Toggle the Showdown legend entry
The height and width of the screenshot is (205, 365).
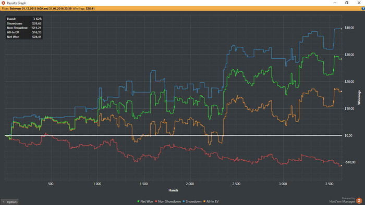(192, 201)
